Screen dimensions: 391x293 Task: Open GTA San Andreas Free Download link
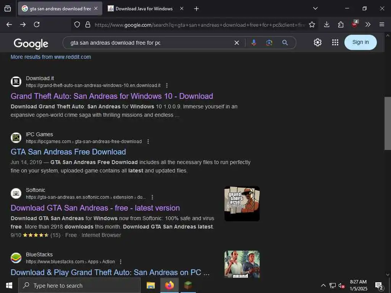(x=68, y=152)
